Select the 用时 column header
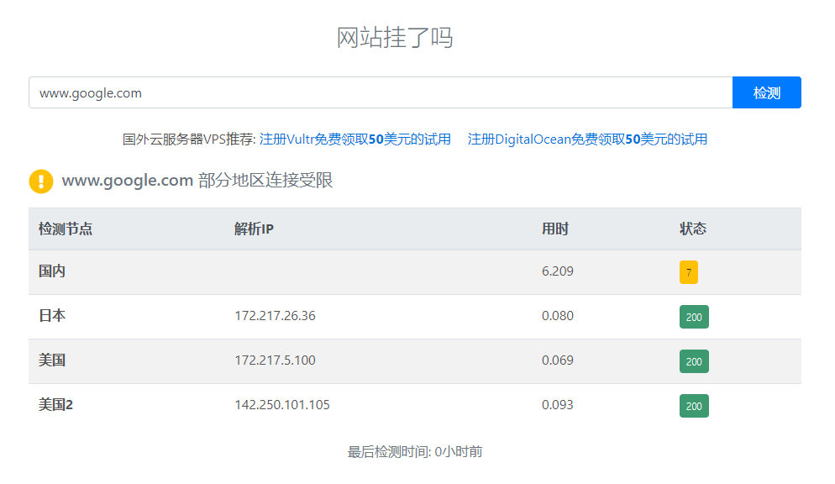Image resolution: width=835 pixels, height=484 pixels. click(x=555, y=229)
